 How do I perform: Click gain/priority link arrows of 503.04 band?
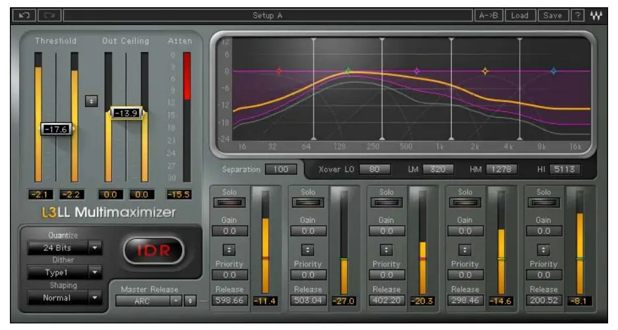click(x=308, y=250)
